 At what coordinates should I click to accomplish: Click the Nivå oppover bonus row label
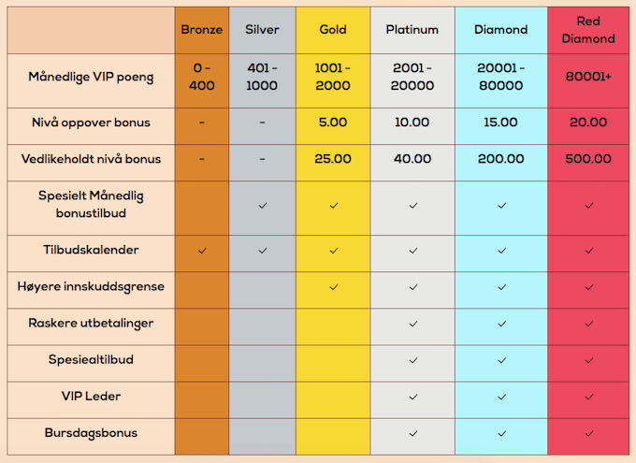[91, 123]
